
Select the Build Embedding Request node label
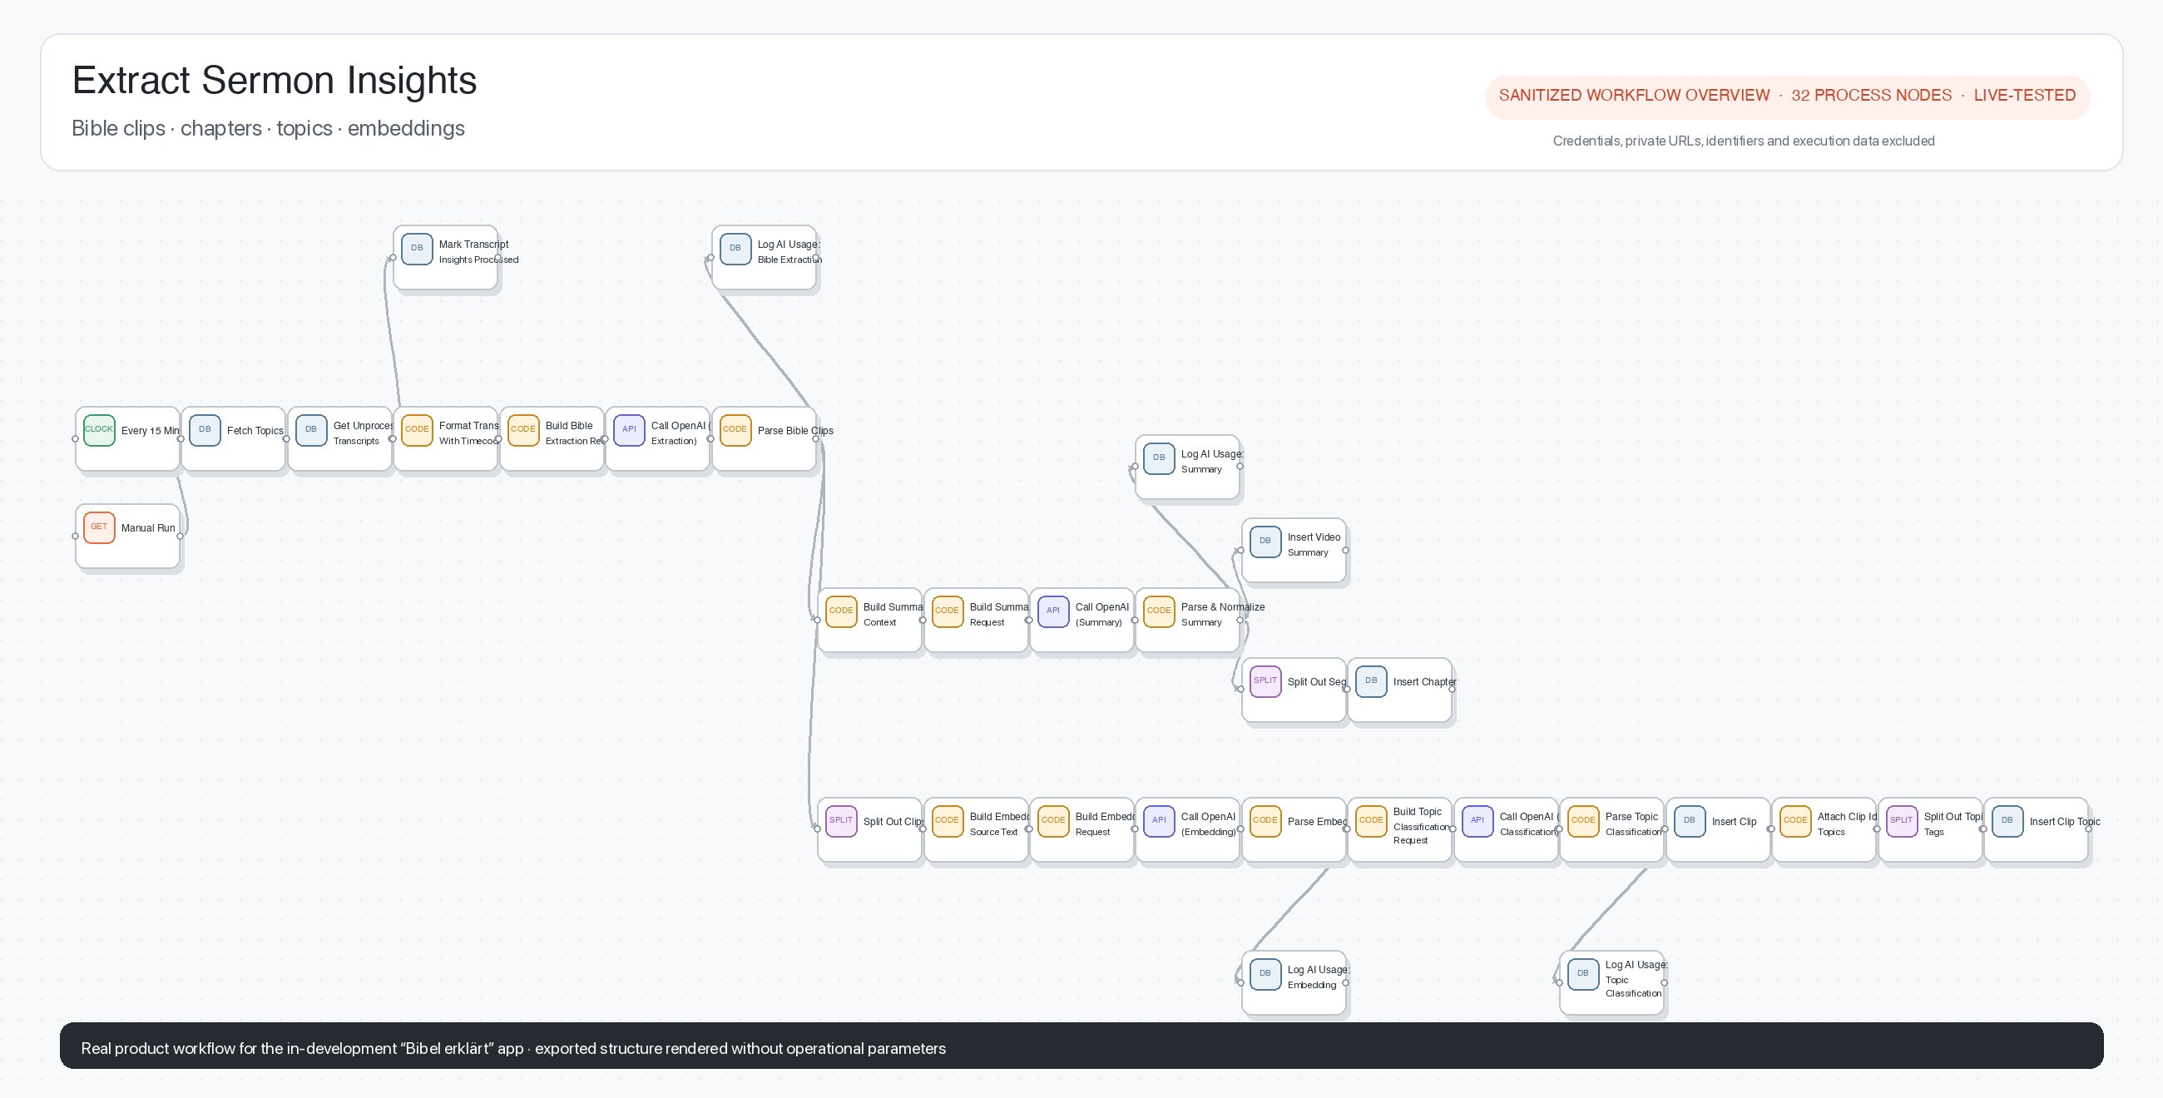tap(1105, 824)
